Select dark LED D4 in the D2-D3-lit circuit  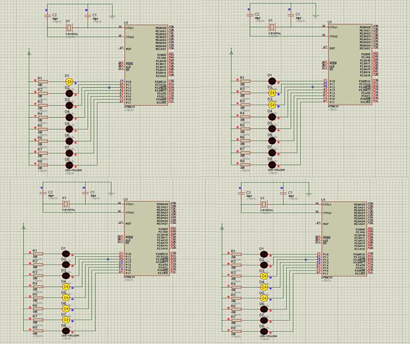[272, 117]
